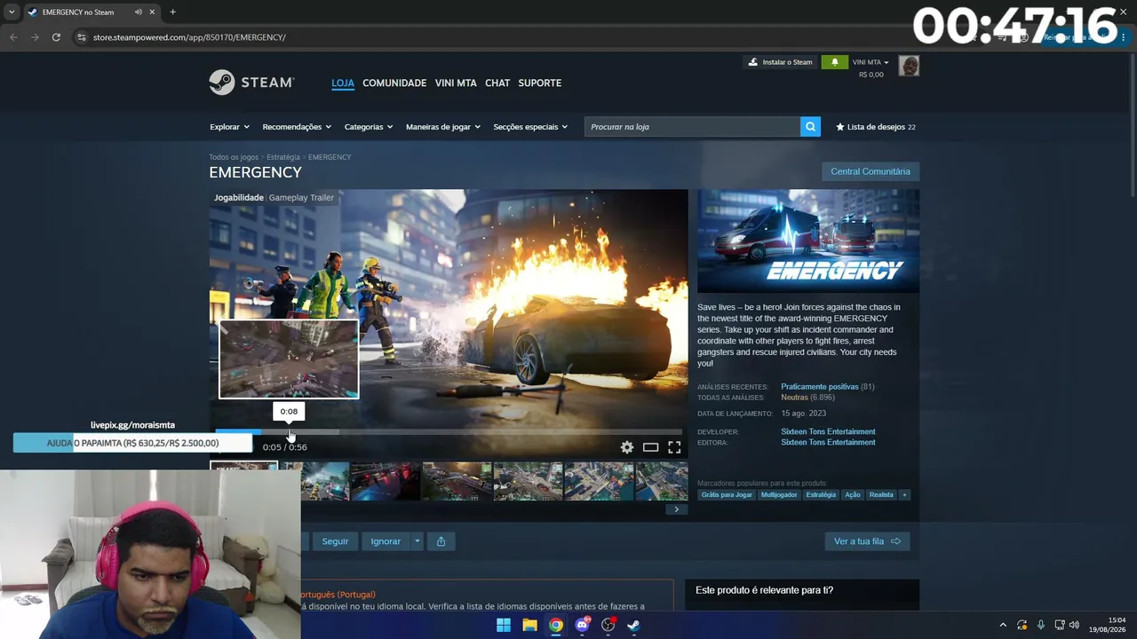1137x639 pixels.
Task: Click the browser address bar URL
Action: (x=189, y=37)
